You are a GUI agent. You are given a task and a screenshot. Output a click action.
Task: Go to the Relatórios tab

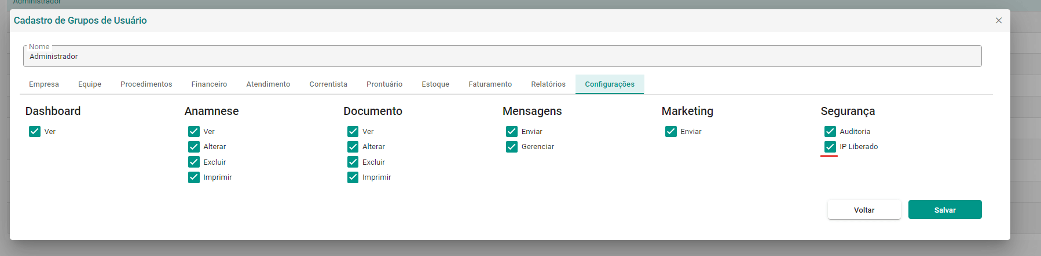click(548, 84)
